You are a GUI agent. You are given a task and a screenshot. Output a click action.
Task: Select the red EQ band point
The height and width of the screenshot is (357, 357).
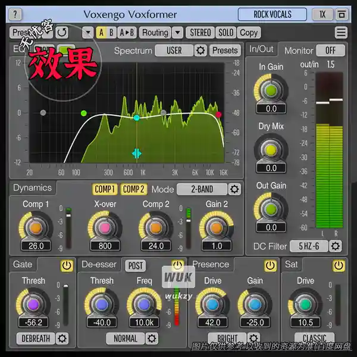point(218,114)
